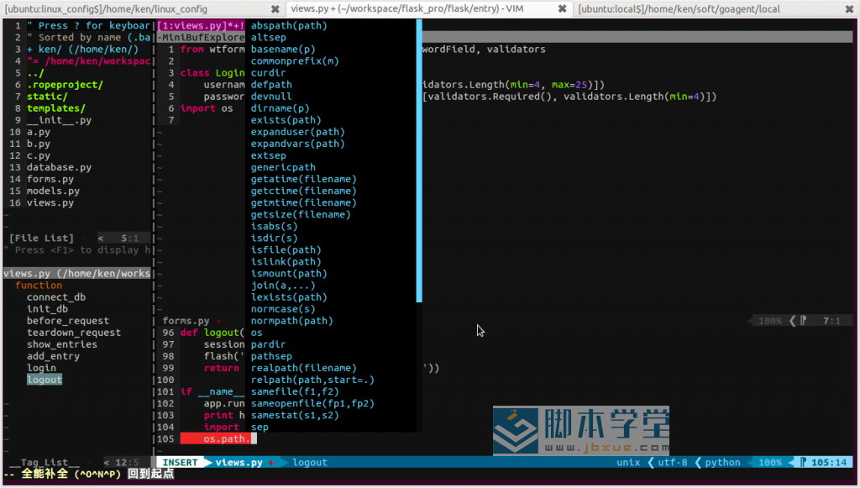The width and height of the screenshot is (860, 488).
Task: Select isabs(s) completion entry
Action: 274,226
